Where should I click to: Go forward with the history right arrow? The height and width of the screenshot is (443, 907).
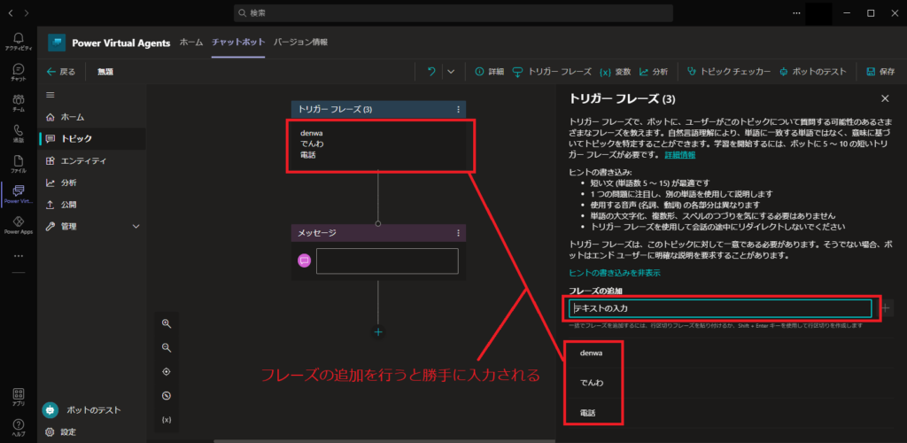point(27,12)
